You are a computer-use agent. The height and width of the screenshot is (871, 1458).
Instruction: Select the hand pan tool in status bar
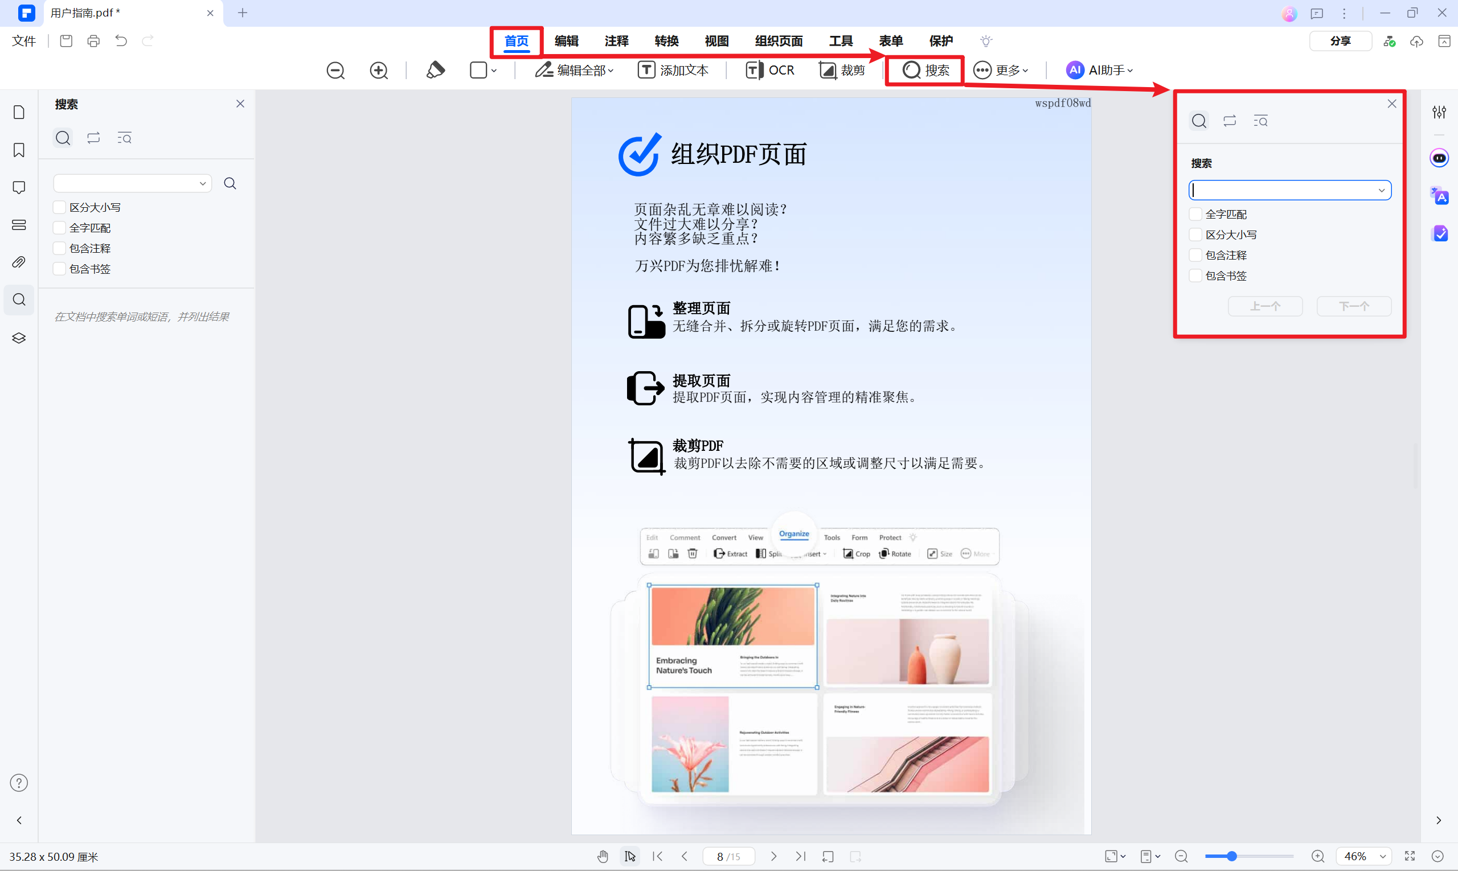point(603,856)
